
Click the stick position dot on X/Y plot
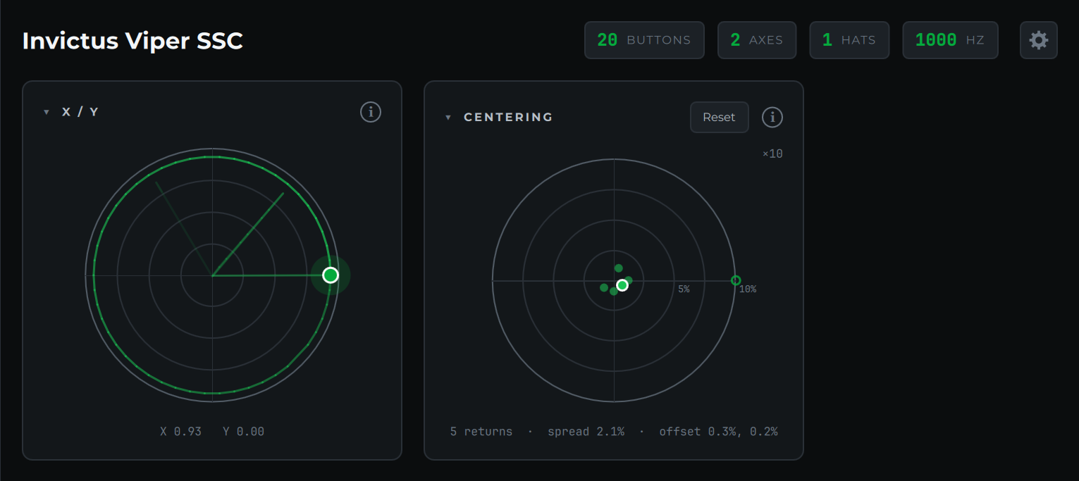pyautogui.click(x=331, y=275)
